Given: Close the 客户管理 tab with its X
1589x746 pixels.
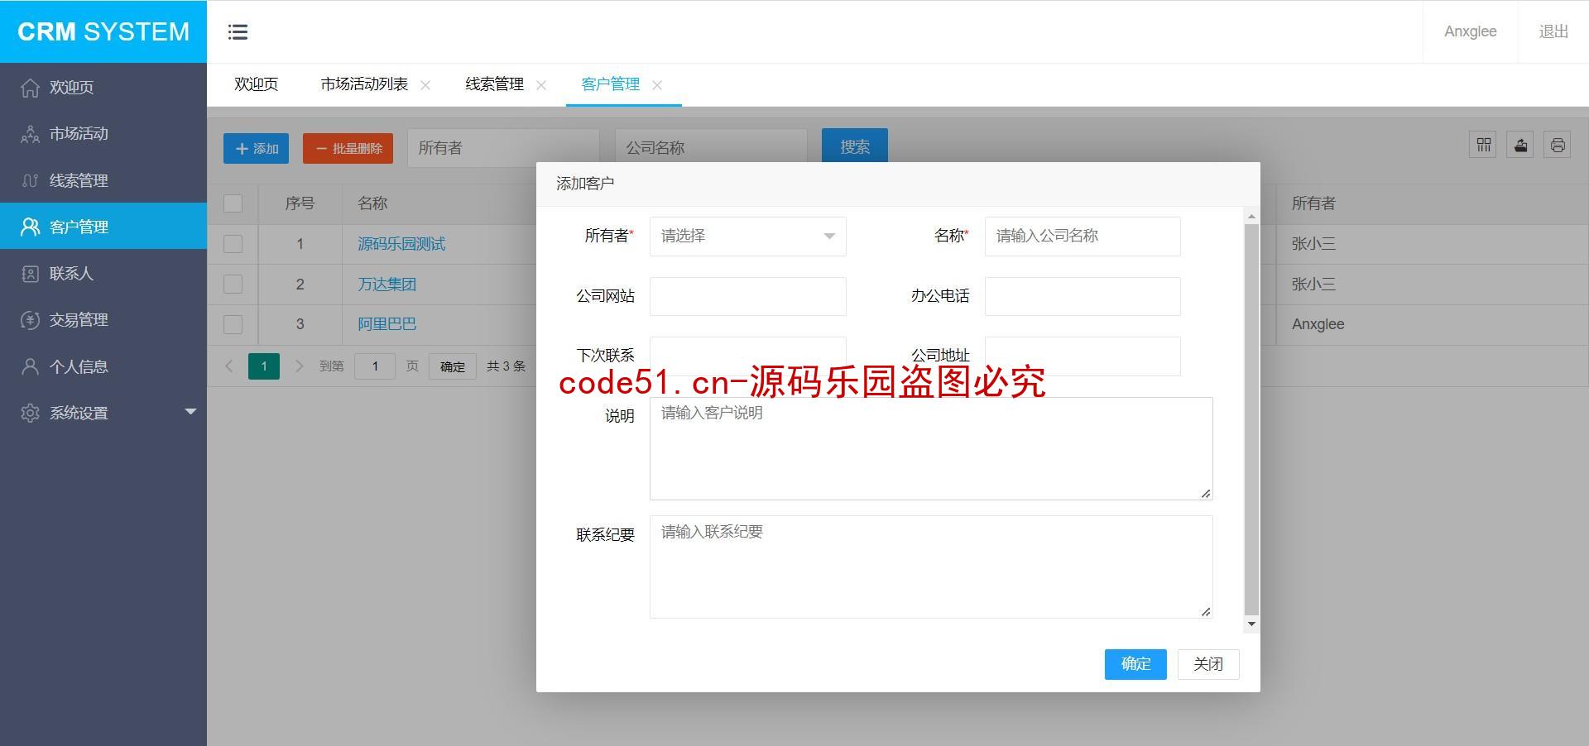Looking at the screenshot, I should tap(657, 85).
